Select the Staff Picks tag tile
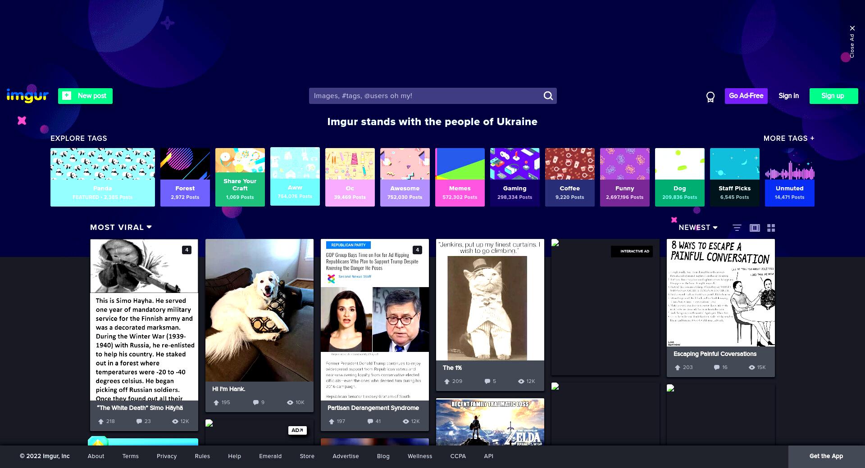This screenshot has width=865, height=468. click(x=735, y=177)
